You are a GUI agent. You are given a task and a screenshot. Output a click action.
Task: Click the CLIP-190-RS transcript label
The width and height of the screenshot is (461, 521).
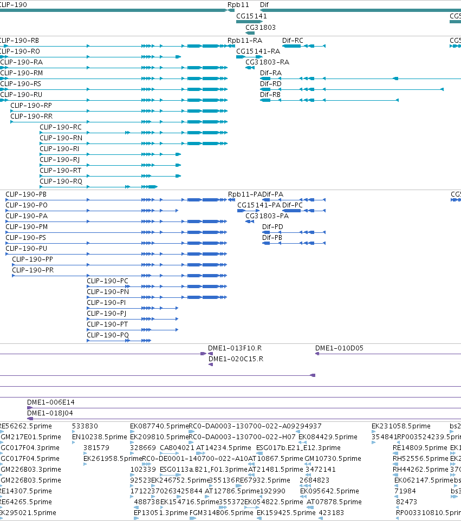pos(21,84)
